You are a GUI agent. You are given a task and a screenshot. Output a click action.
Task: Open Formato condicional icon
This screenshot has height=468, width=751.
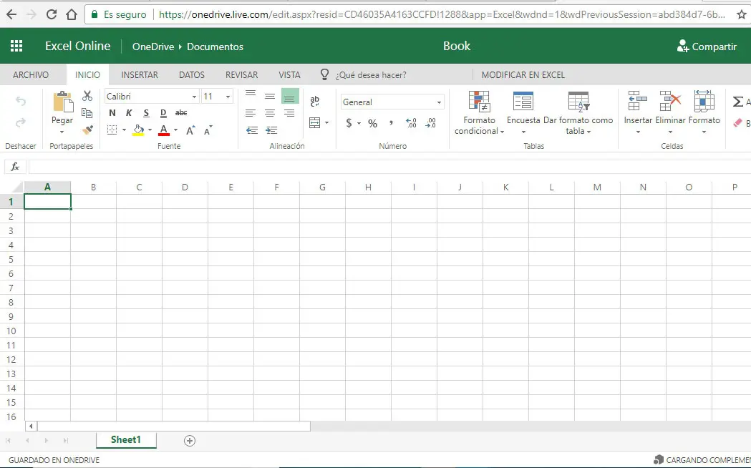pyautogui.click(x=479, y=102)
